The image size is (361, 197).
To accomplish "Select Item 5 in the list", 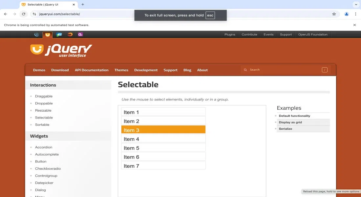I will click(x=163, y=147).
